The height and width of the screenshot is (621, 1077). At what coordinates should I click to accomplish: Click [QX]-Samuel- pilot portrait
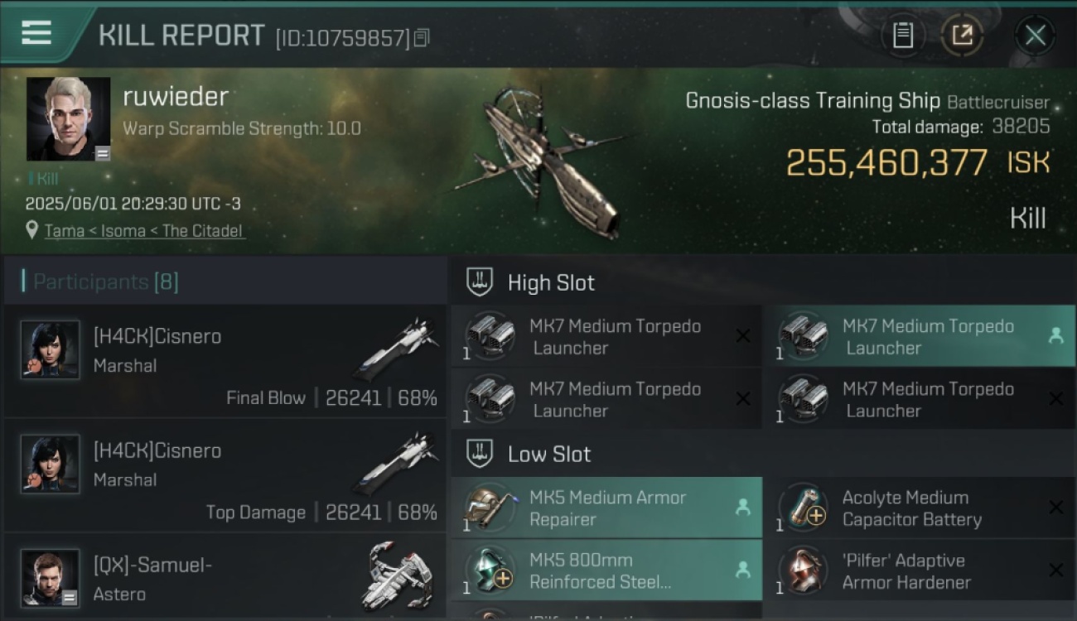(x=51, y=577)
